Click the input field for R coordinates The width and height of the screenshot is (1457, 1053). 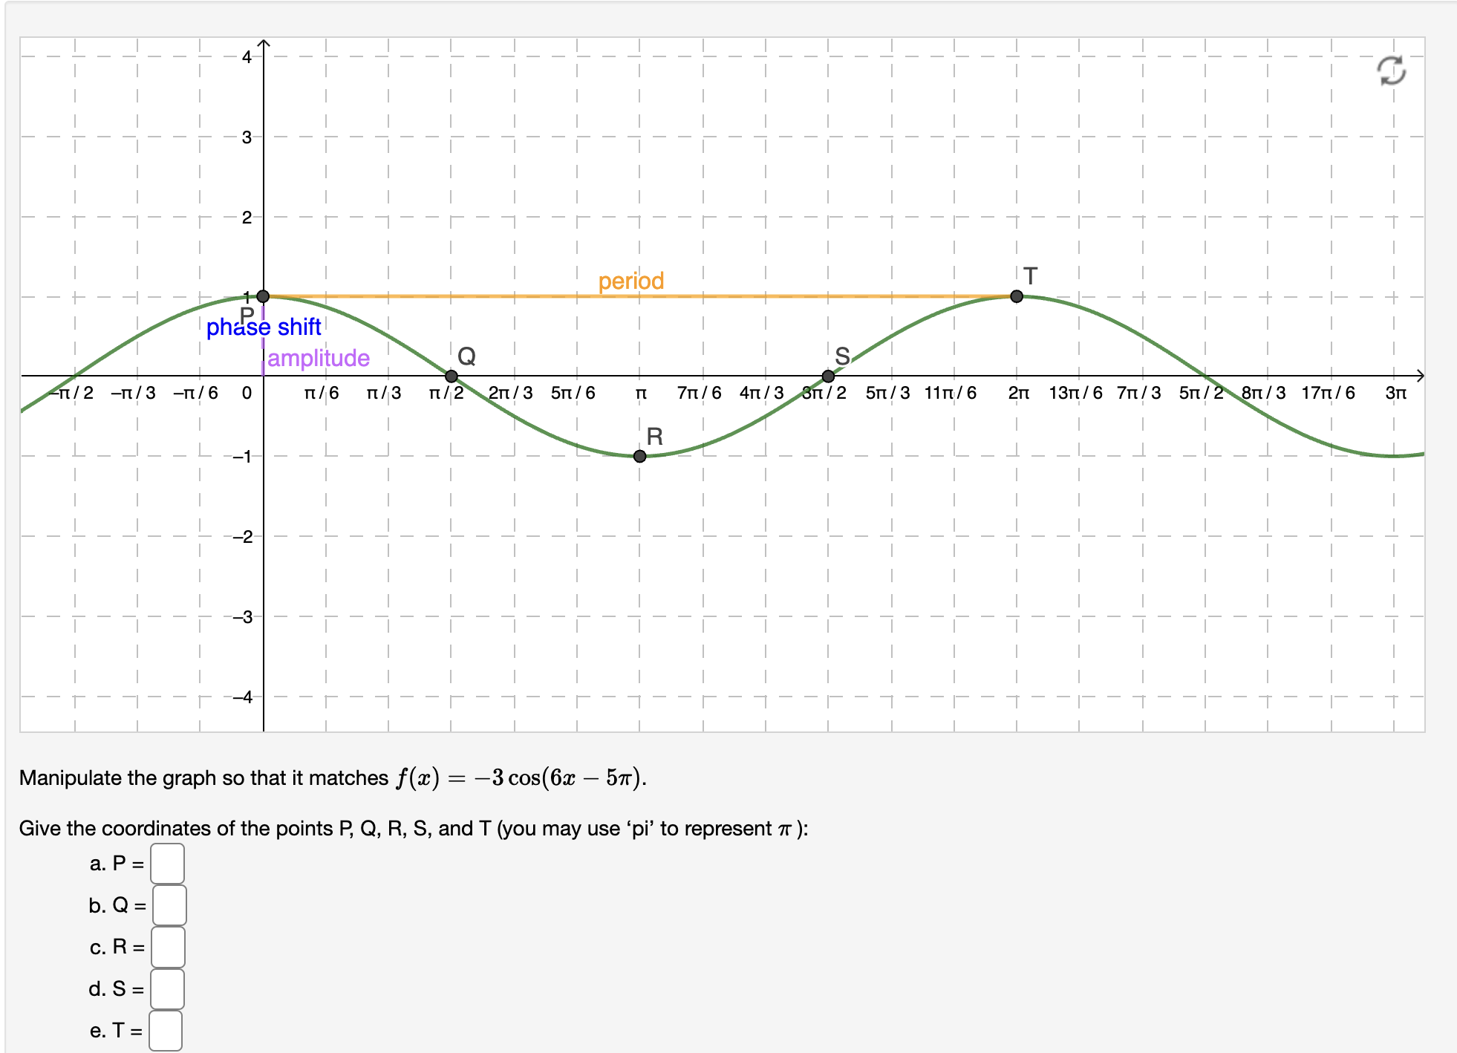(167, 947)
